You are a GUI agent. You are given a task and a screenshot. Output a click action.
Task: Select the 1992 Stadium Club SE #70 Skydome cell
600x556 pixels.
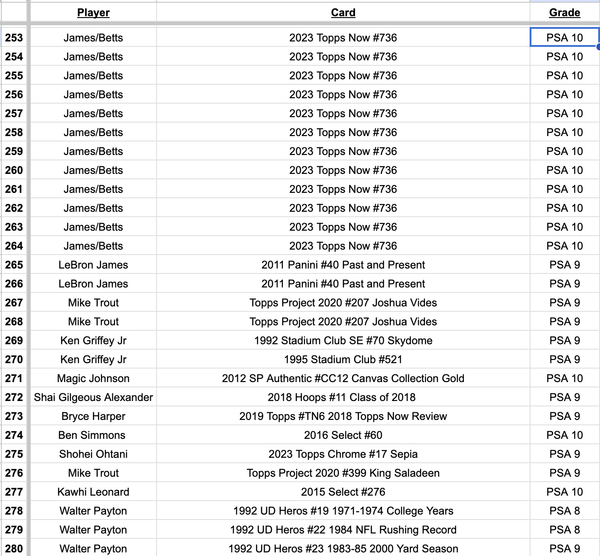pos(343,341)
